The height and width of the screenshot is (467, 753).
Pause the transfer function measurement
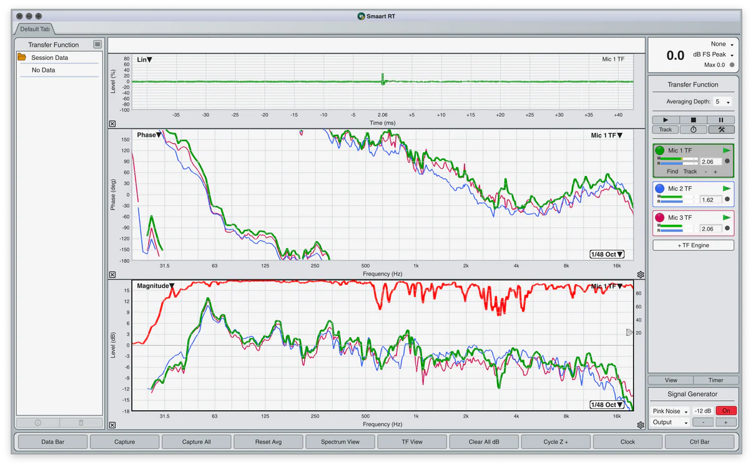pyautogui.click(x=721, y=120)
